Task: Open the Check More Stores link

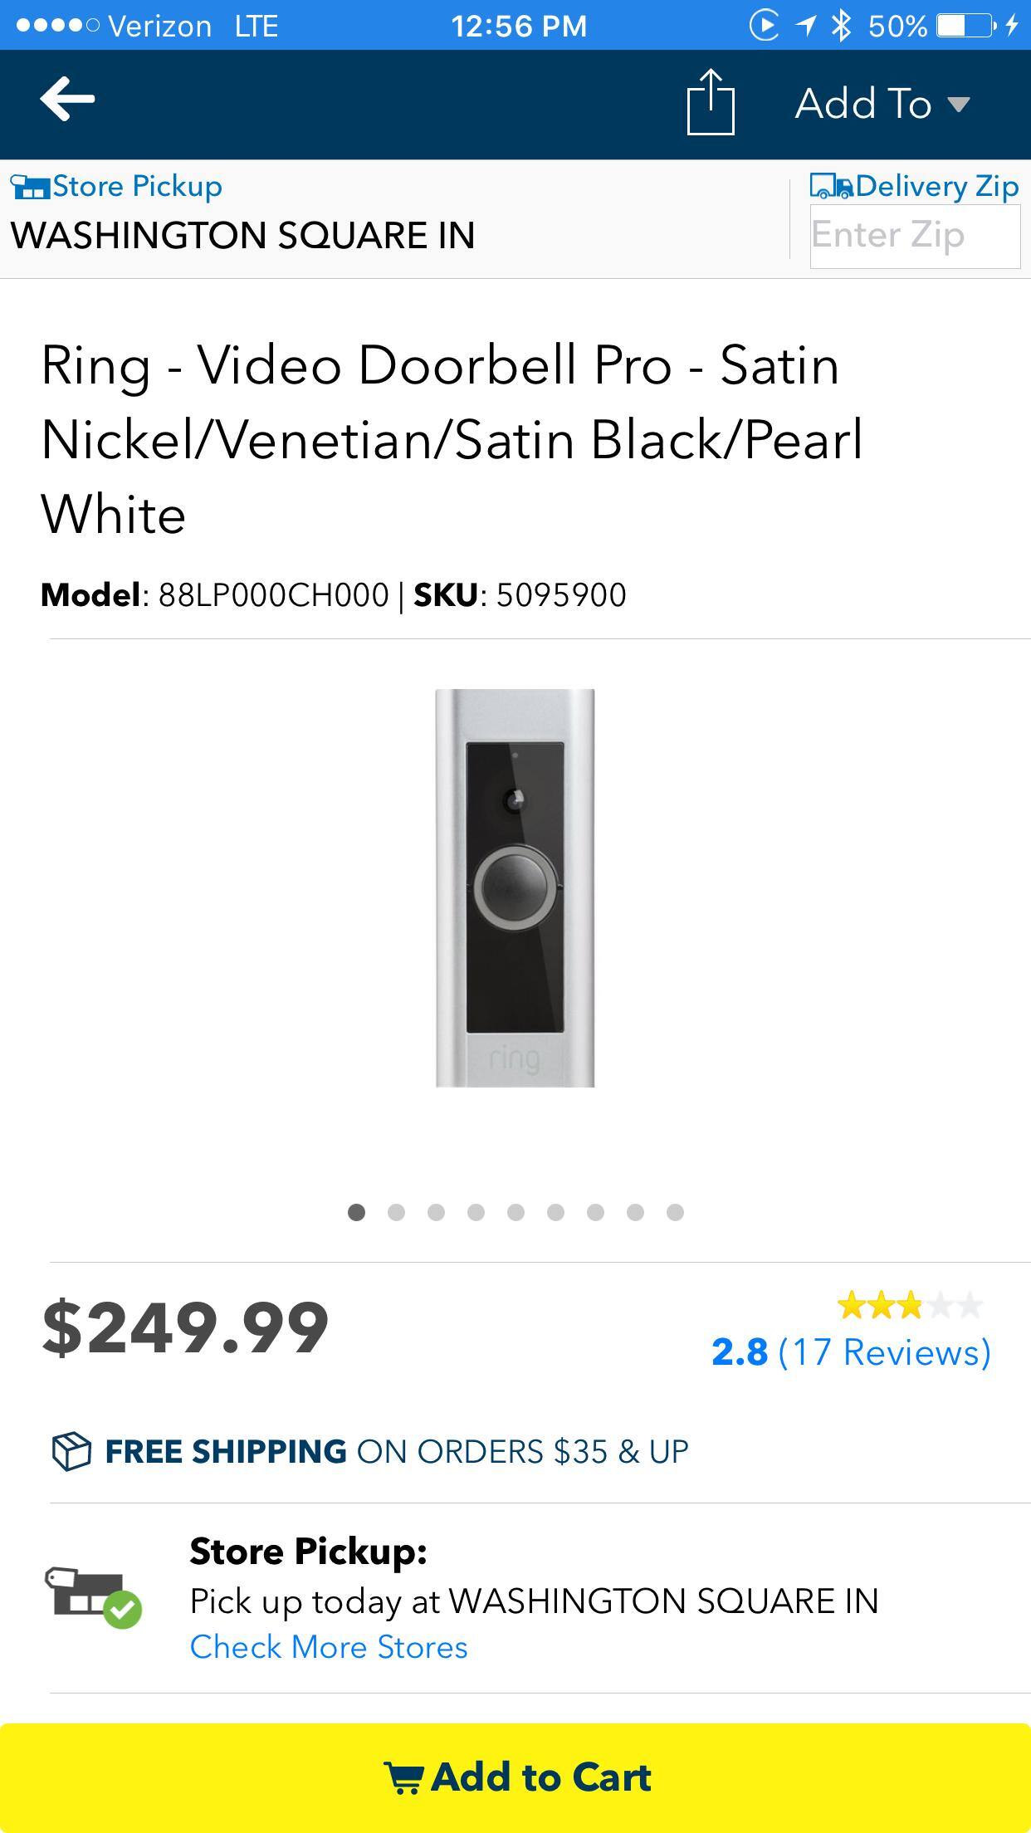Action: click(329, 1647)
